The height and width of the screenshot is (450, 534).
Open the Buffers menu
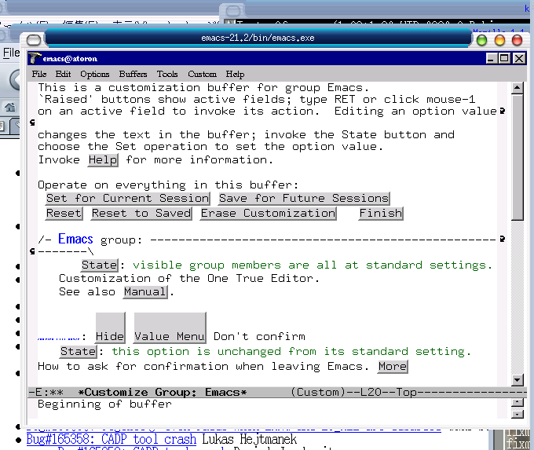click(x=133, y=75)
